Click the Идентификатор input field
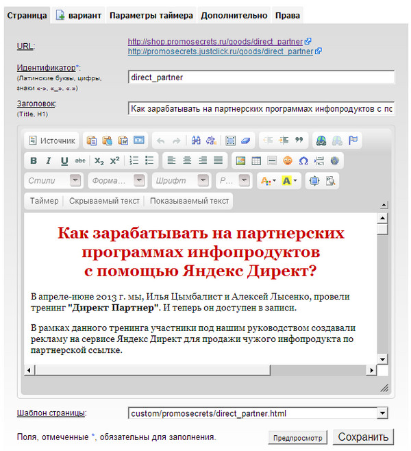The width and height of the screenshot is (411, 451). 261,77
